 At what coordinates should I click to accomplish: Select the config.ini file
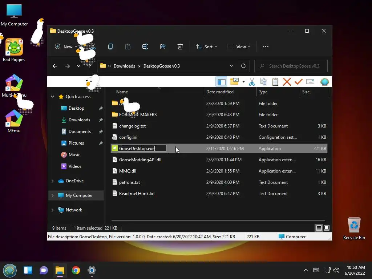[219, 137]
